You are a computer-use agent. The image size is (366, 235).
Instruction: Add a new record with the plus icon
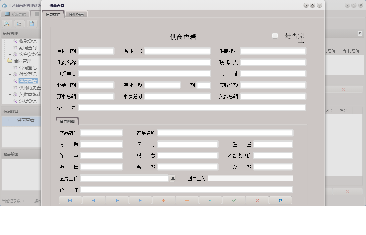[x=164, y=200]
